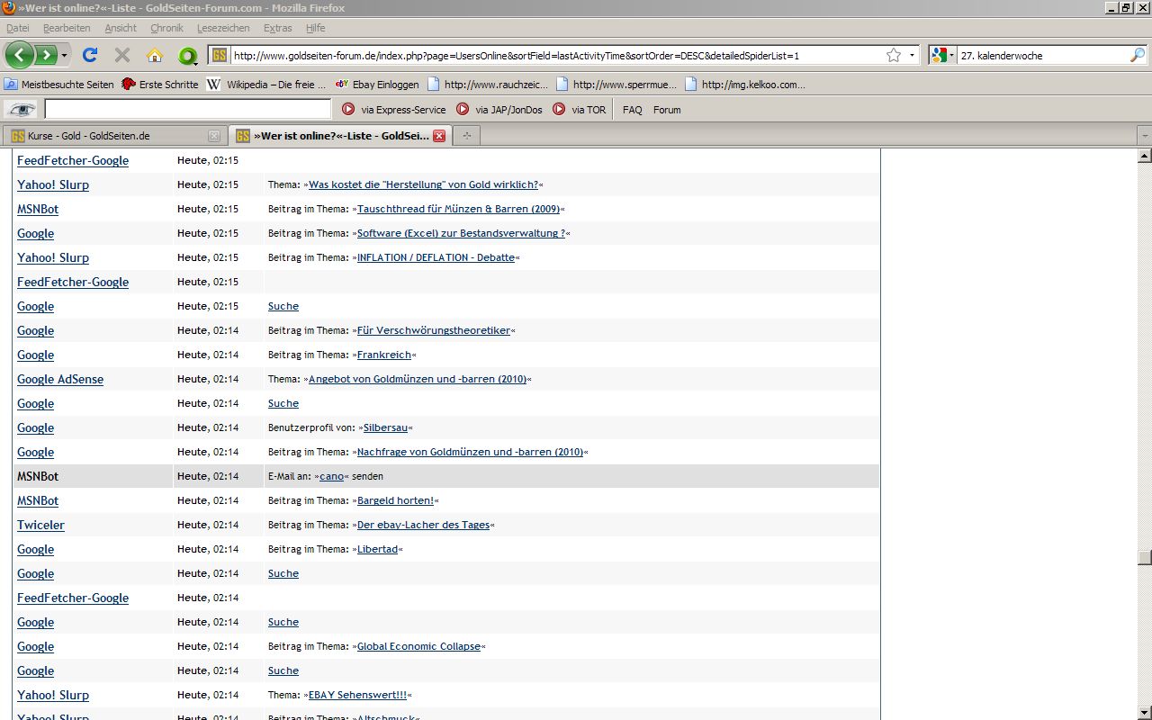Click the empty anonymity toolbar text field

pyautogui.click(x=188, y=109)
